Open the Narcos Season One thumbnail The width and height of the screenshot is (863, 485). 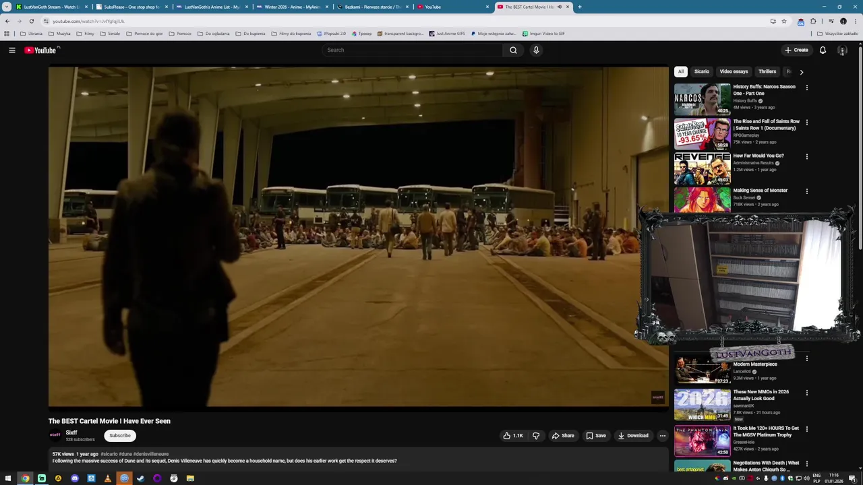click(702, 99)
